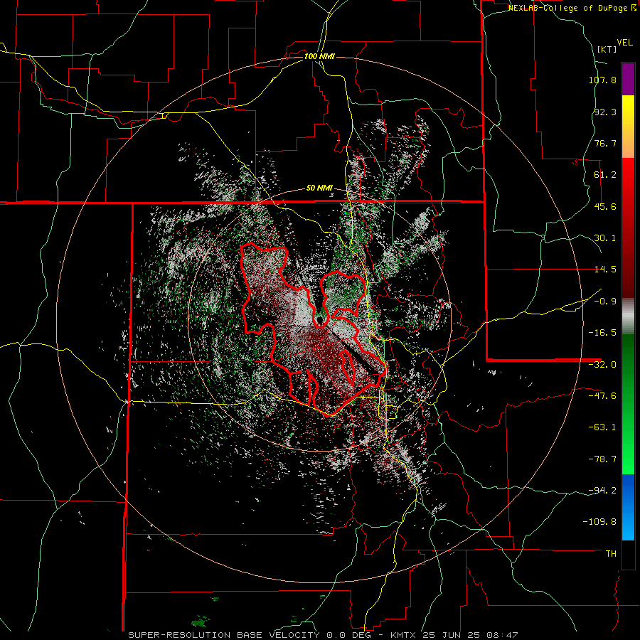The image size is (640, 640).
Task: Click the [KT] units label
Action: click(607, 49)
